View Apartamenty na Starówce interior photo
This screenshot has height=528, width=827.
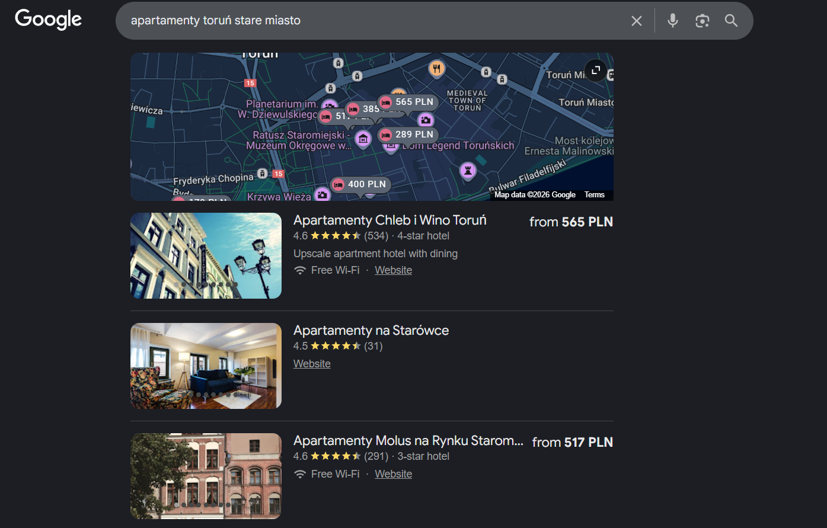[x=206, y=366]
